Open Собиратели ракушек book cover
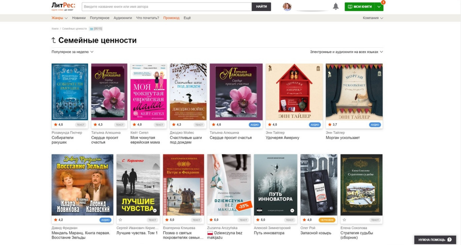 (70, 92)
